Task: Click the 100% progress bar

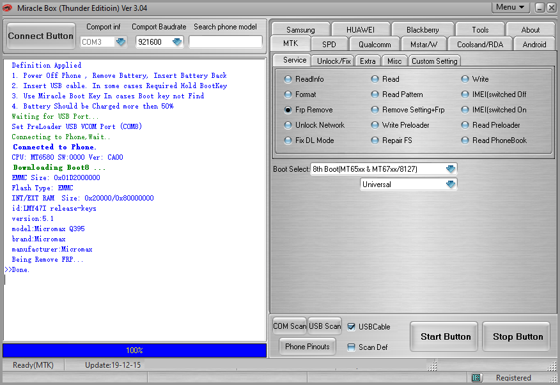Action: tap(135, 351)
